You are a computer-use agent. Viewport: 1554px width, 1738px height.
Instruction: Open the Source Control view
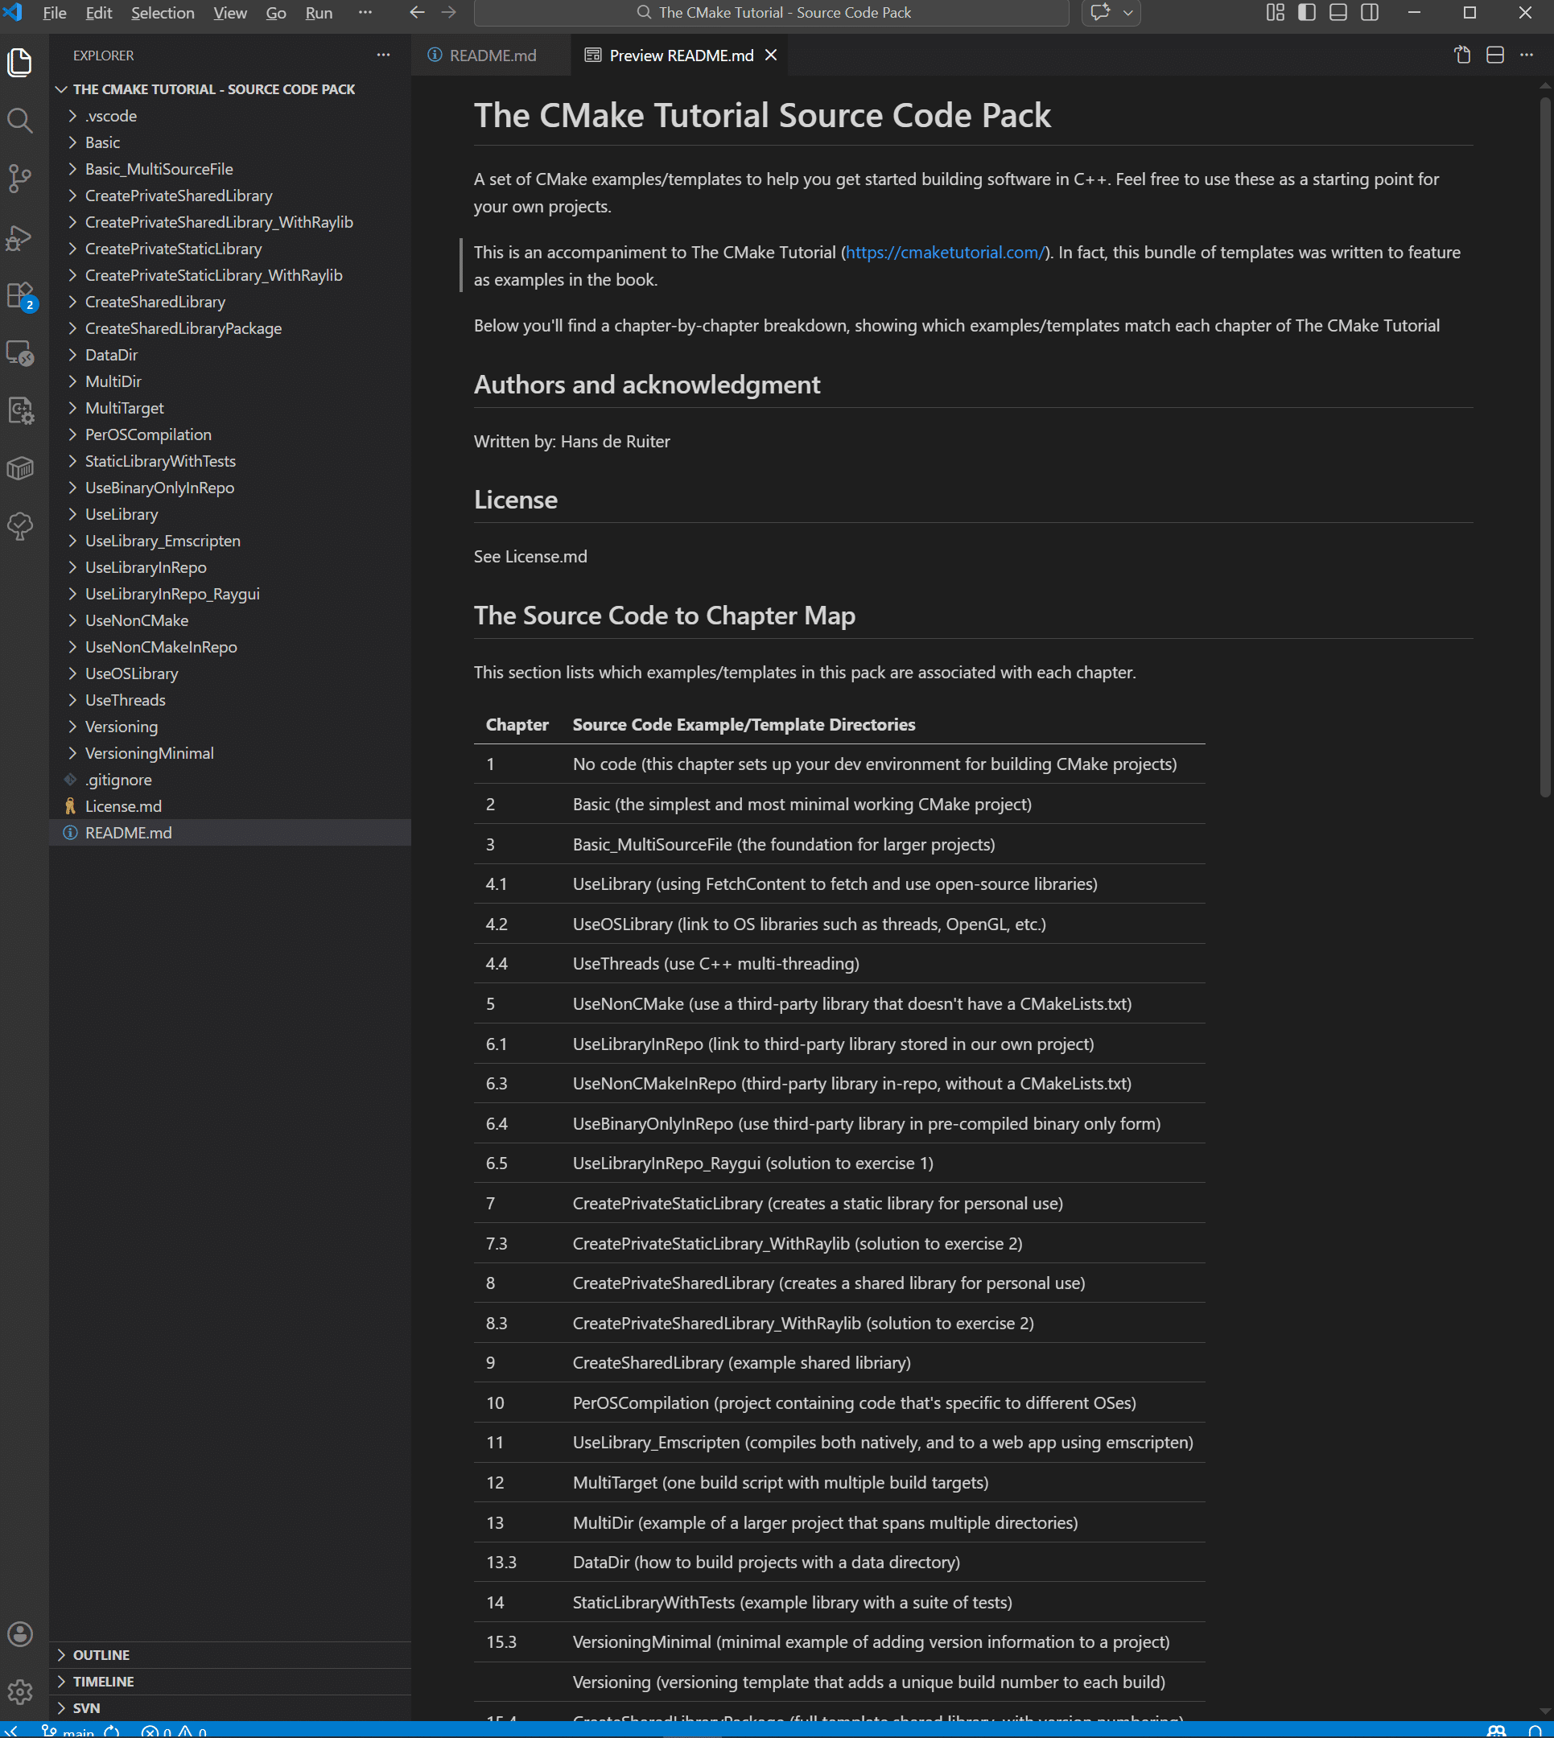19,179
